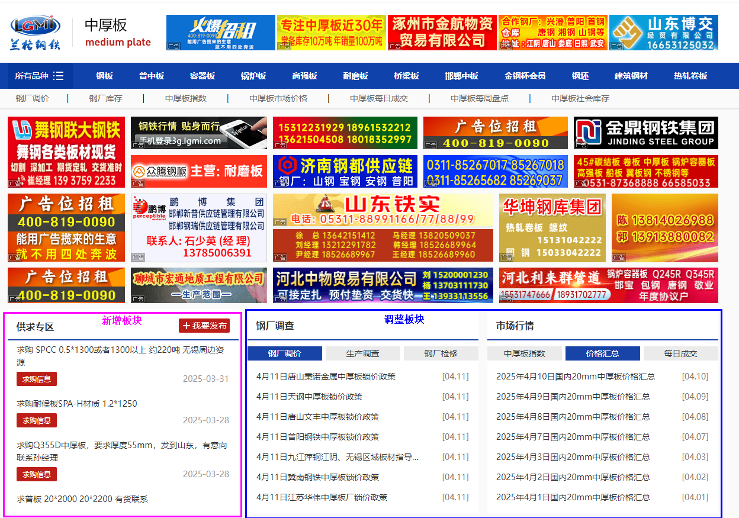Open 2025年4月9日国内20mm中厚板价格汇总
Screen dimensions: 739x518
573,397
